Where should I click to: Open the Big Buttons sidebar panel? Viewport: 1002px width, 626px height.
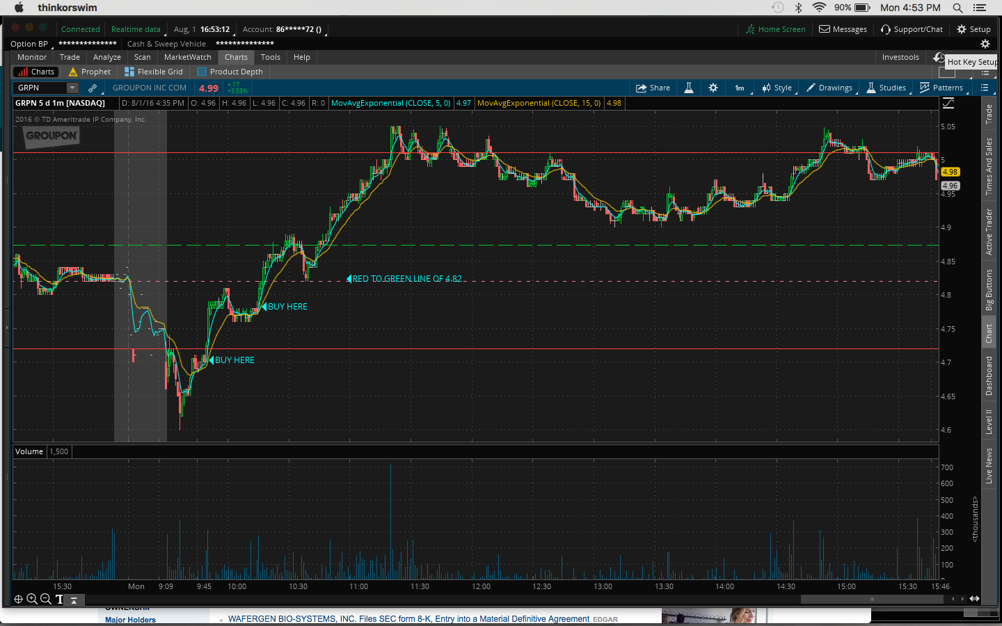click(989, 289)
